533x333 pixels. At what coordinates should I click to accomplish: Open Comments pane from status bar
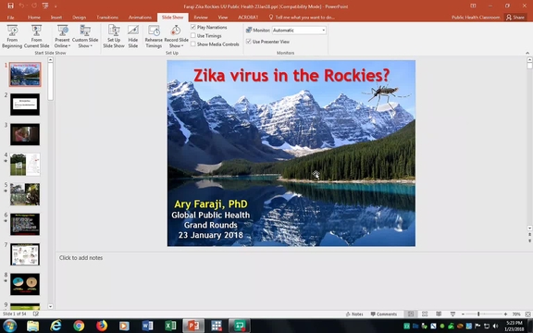coord(383,314)
